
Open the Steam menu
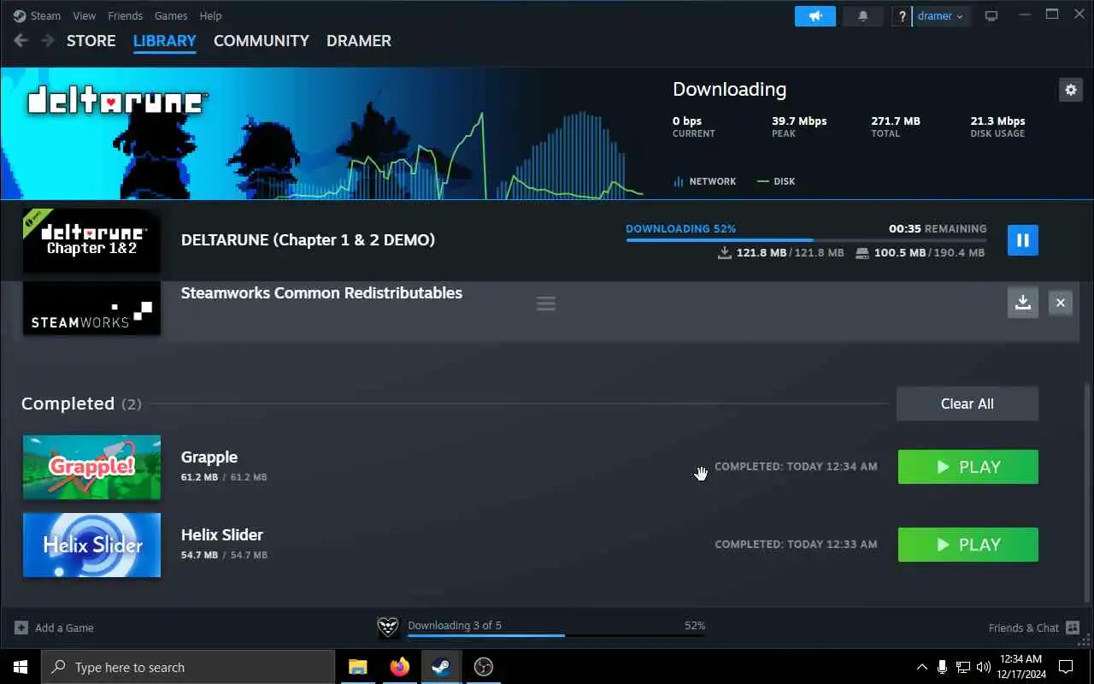38,15
